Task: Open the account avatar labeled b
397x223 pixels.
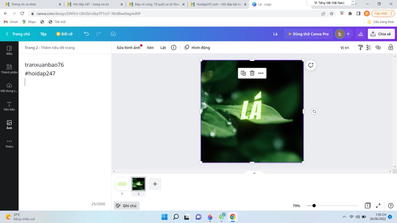Action: (x=340, y=34)
